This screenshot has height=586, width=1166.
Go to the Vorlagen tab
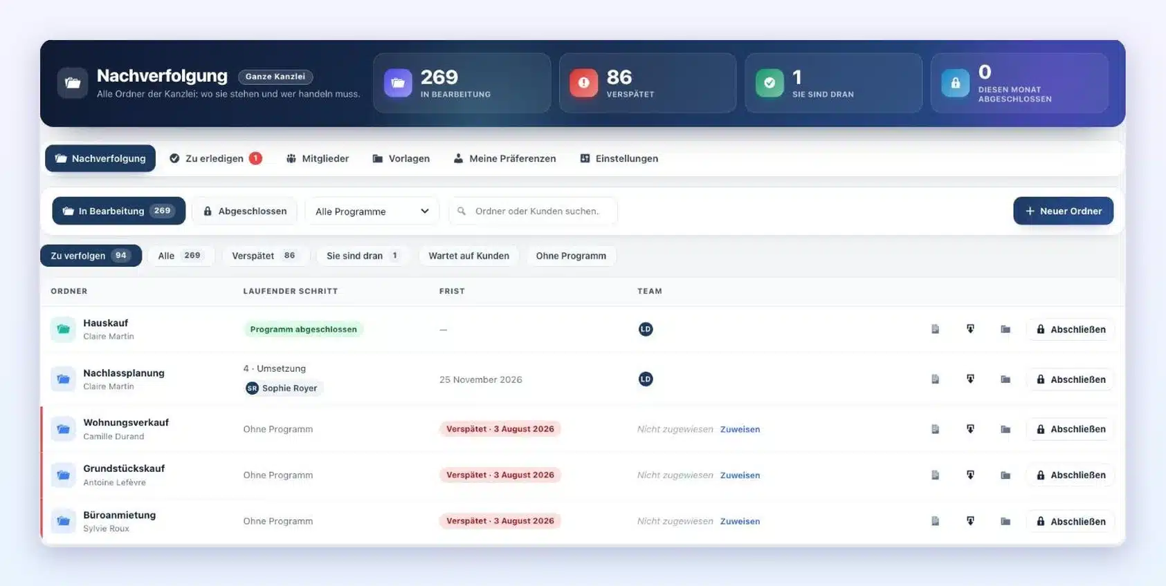click(x=401, y=158)
